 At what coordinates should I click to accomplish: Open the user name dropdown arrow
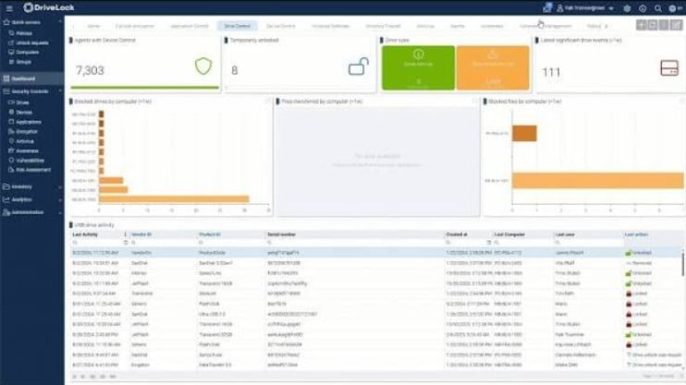click(x=611, y=8)
